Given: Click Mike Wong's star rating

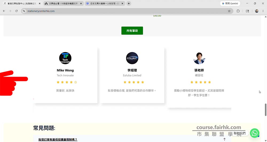Looking at the screenshot, I should pos(67,82).
